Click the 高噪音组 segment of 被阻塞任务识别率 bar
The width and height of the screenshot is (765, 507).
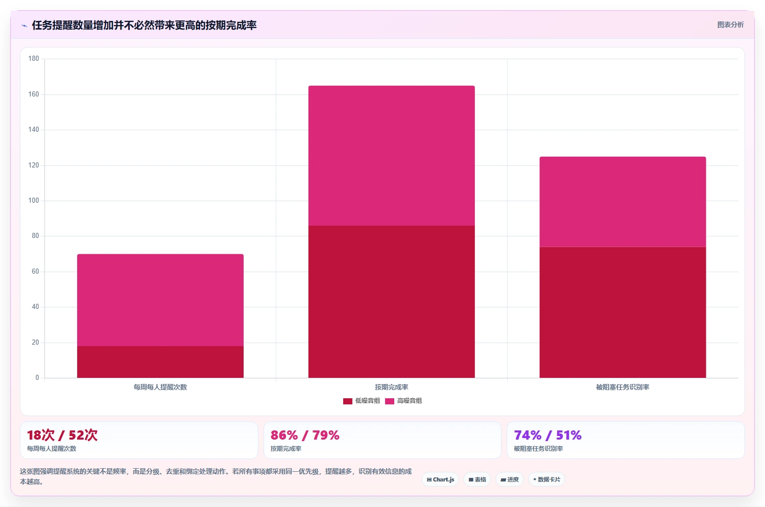tap(623, 202)
